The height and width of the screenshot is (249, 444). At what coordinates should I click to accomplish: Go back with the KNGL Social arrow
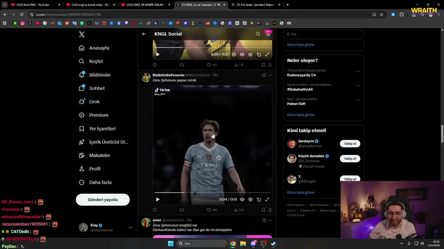point(144,34)
